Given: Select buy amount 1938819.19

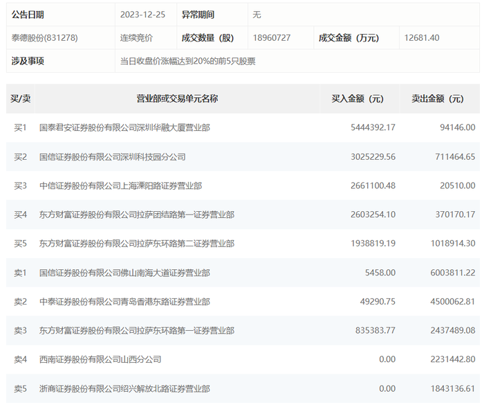Looking at the screenshot, I should point(373,243).
